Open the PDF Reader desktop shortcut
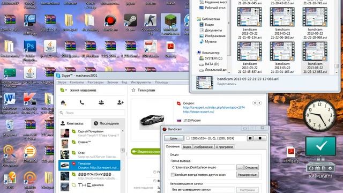Image resolution: width=343 pixels, height=193 pixels. pos(150,49)
